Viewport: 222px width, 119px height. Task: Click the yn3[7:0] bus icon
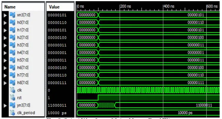pyautogui.click(x=12, y=105)
